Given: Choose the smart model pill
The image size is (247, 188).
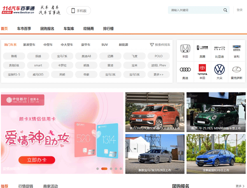Looking at the screenshot, I should (x=38, y=65).
